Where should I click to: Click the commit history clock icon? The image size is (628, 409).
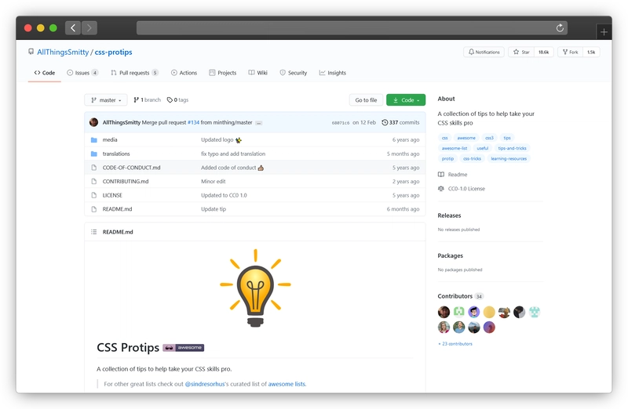click(x=385, y=122)
